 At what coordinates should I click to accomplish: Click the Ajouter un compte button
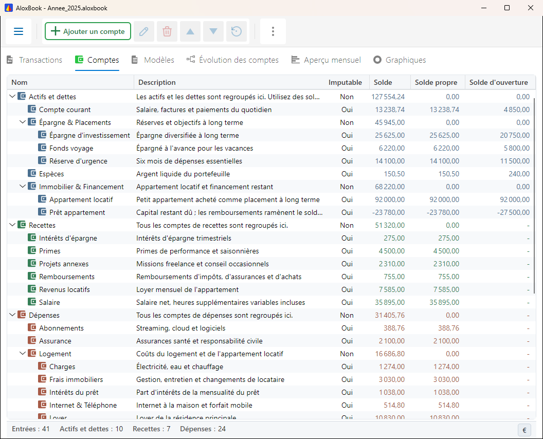click(x=88, y=31)
